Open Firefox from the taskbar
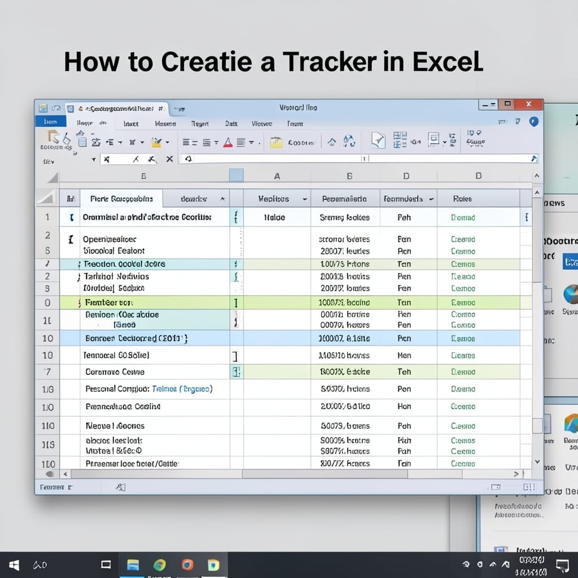The image size is (578, 578). (187, 564)
